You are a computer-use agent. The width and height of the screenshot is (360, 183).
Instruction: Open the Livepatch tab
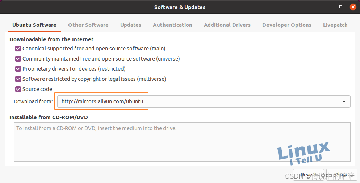335,25
